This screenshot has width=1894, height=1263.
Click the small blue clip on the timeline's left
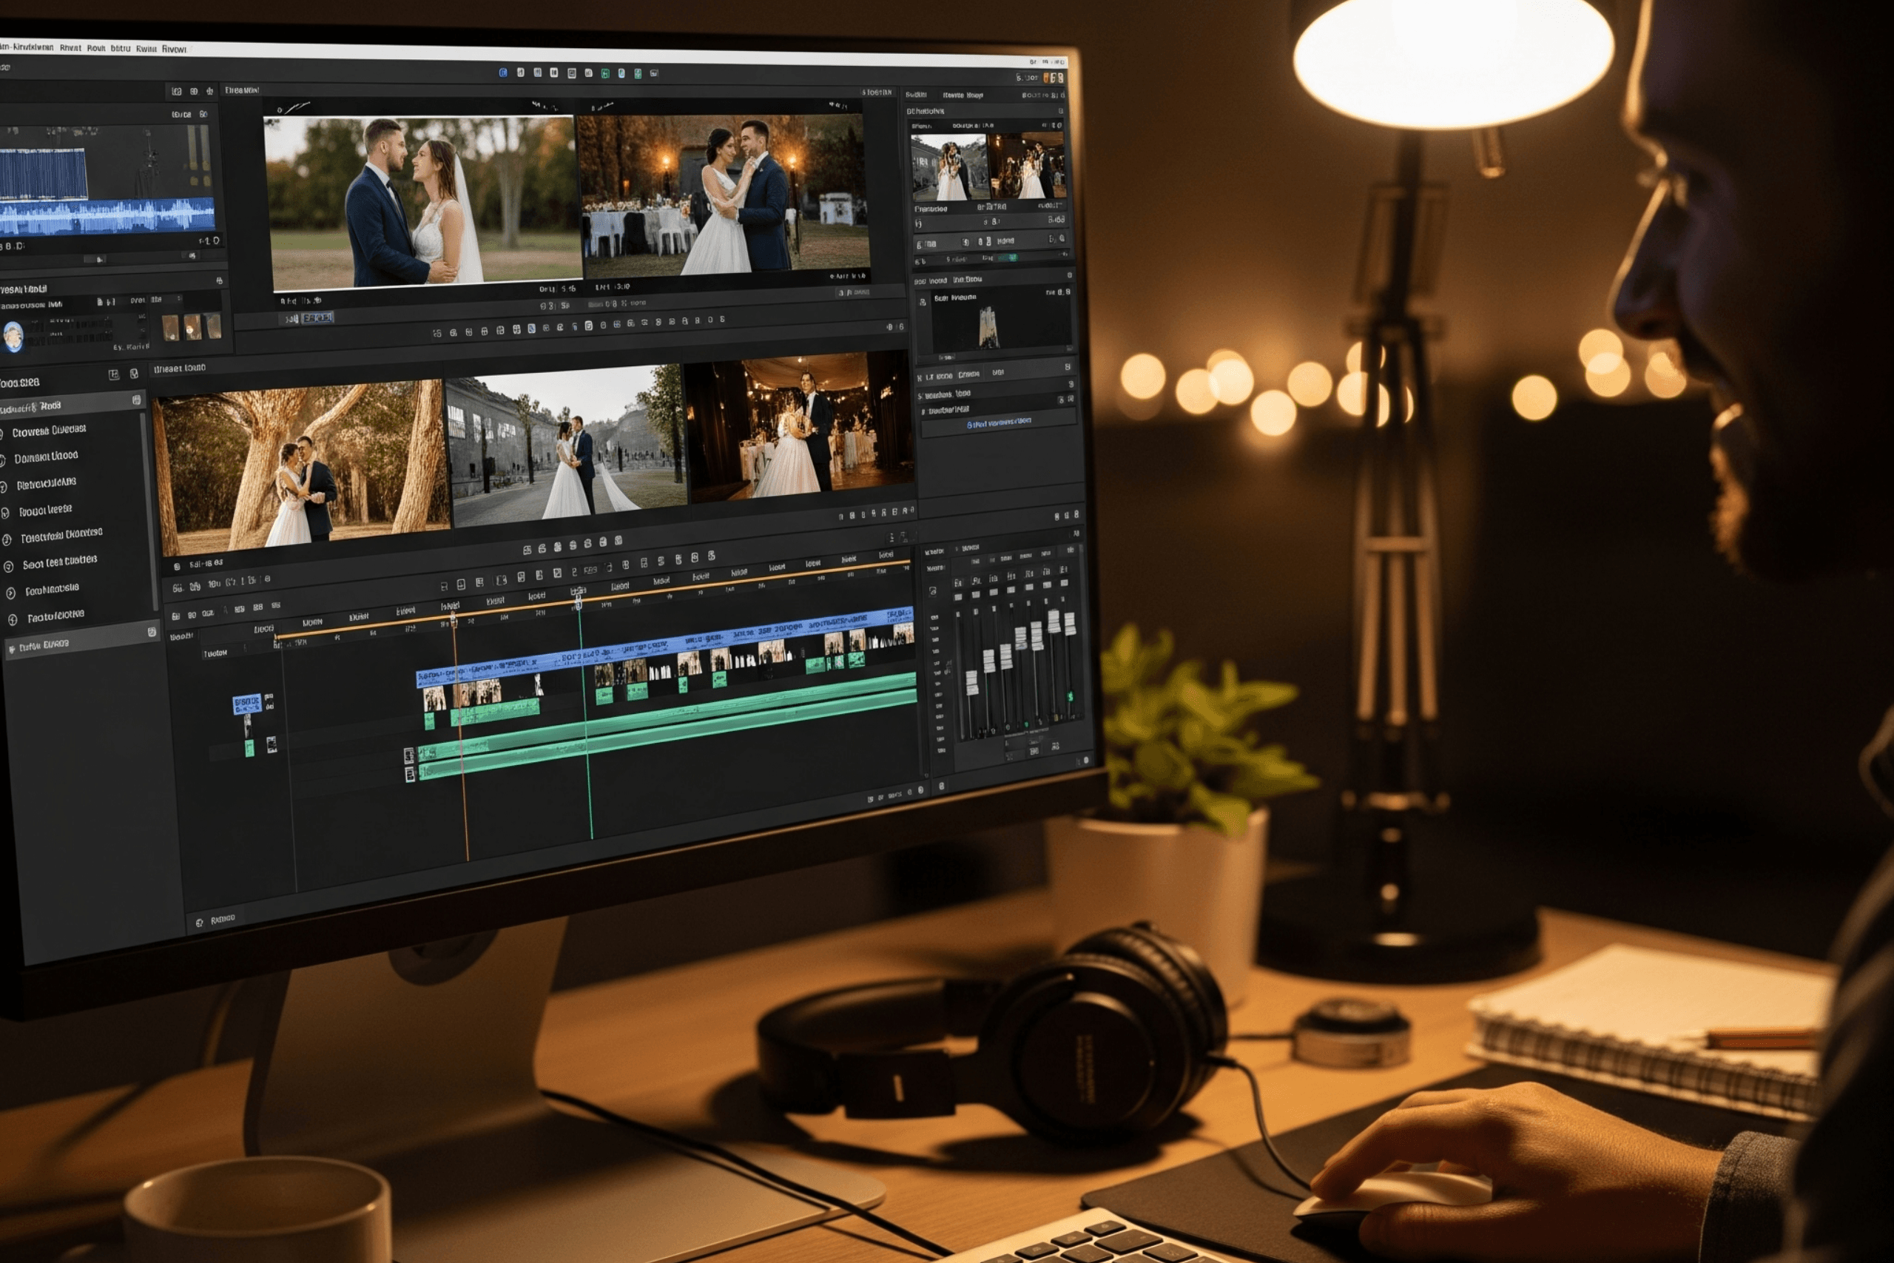[246, 704]
